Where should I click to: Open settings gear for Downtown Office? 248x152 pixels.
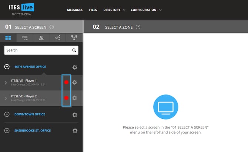75,115
